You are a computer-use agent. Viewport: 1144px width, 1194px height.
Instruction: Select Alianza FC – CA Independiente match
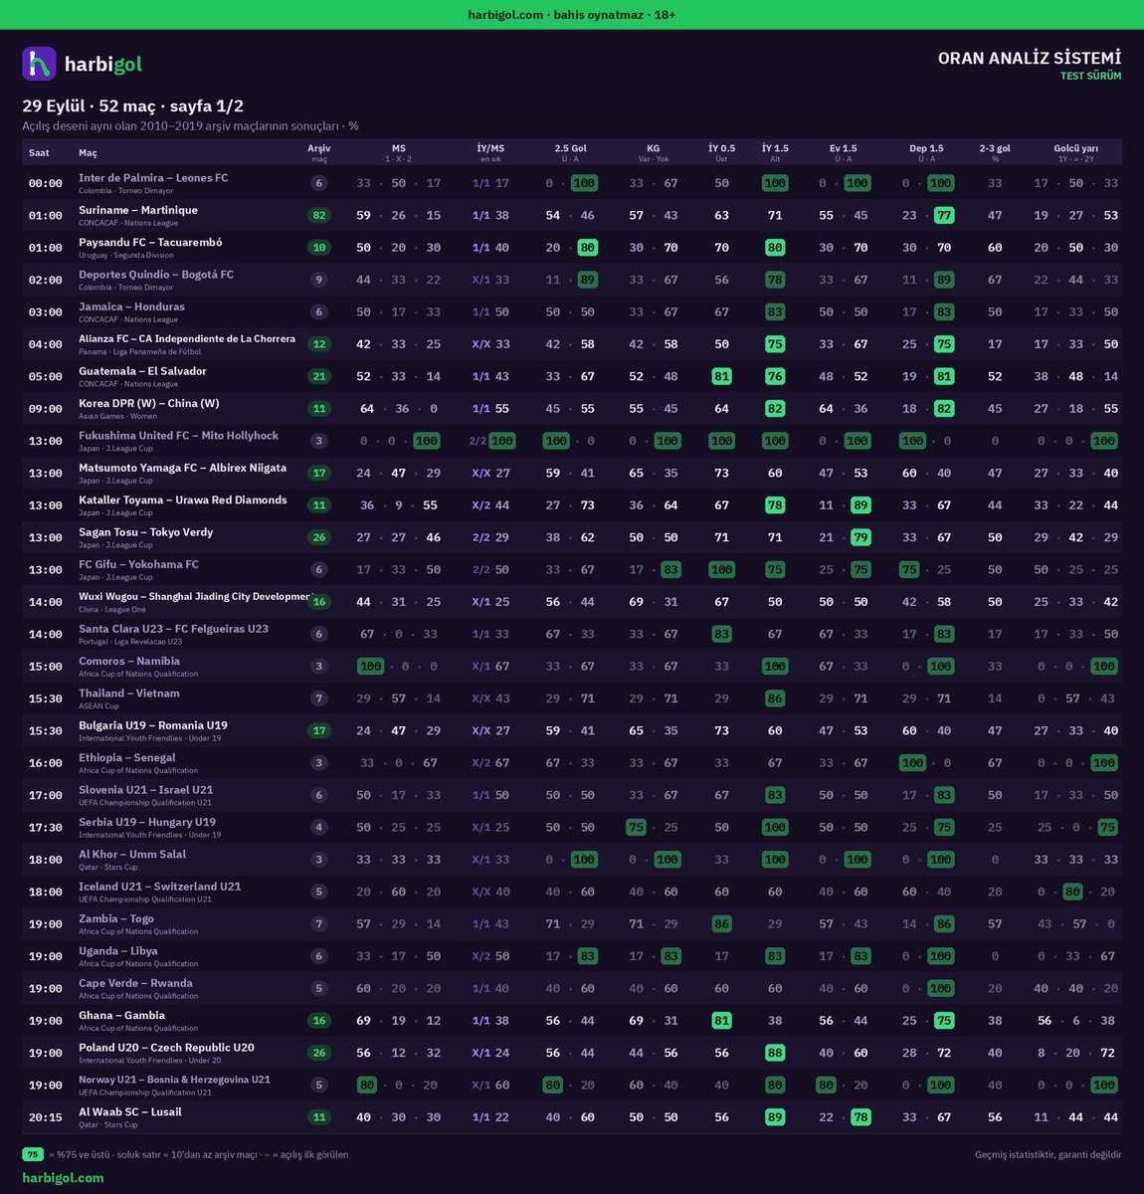coord(187,339)
